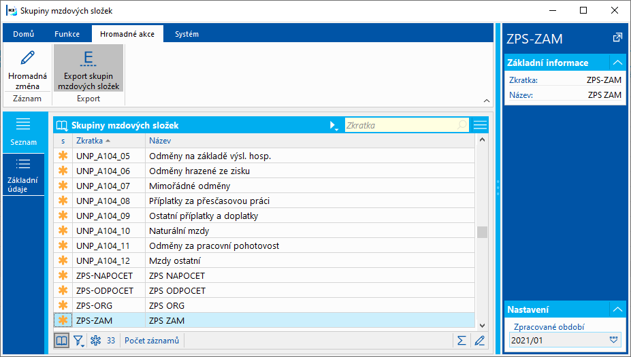Click the vertical scrollbar thumb

(482, 232)
